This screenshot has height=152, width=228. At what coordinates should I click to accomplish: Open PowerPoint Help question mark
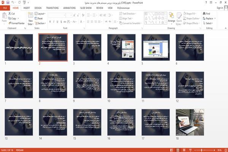click(206, 3)
